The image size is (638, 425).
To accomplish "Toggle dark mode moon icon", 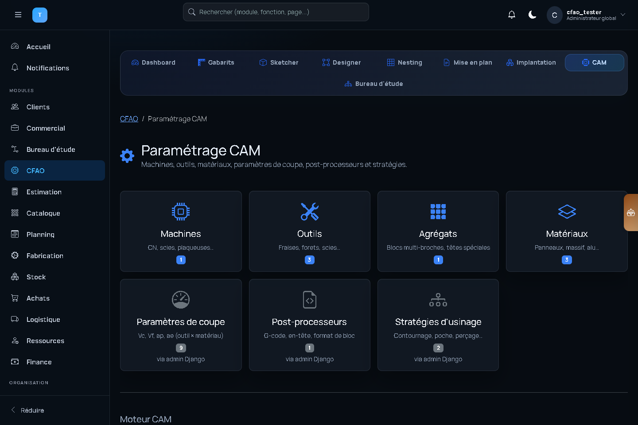I will coord(533,15).
